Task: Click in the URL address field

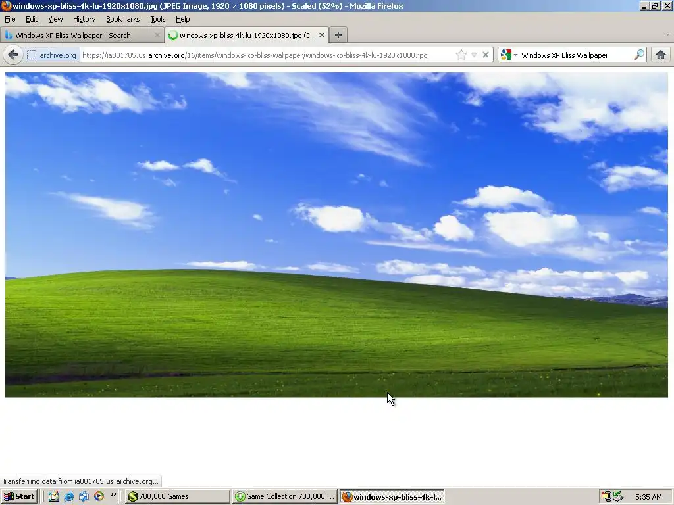Action: tap(267, 55)
